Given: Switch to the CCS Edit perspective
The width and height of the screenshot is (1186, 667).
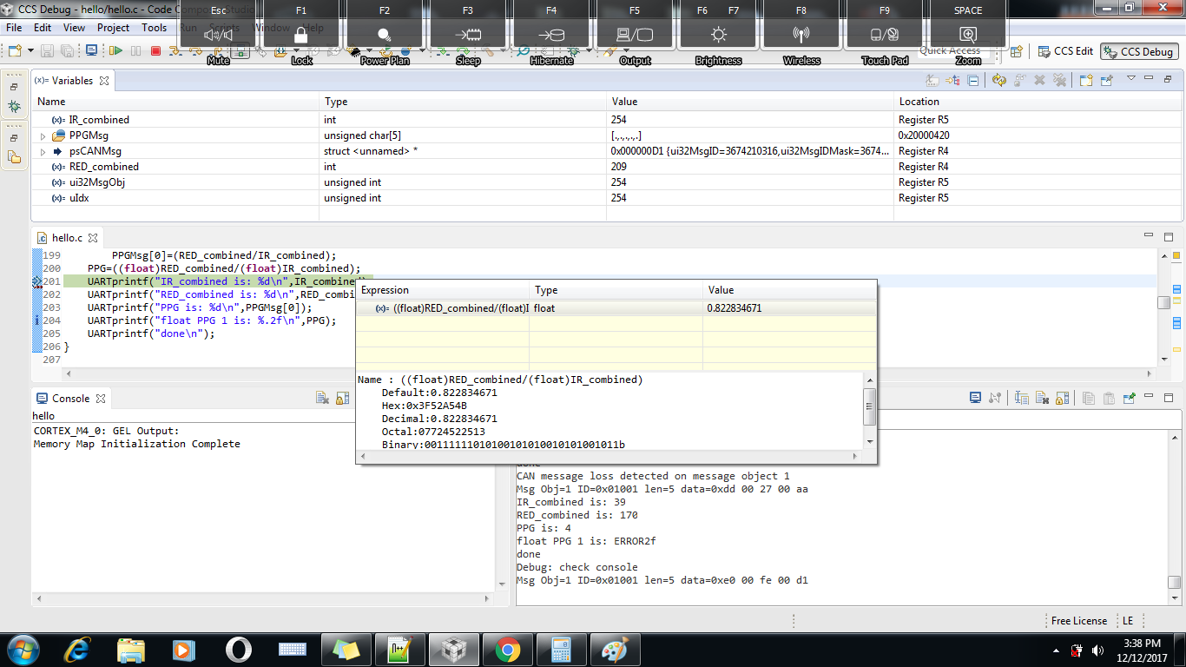Looking at the screenshot, I should [x=1065, y=51].
